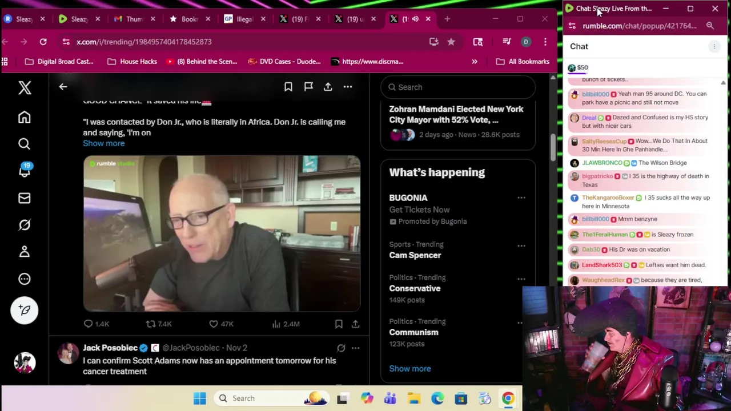Open options for Communism trend

520,323
